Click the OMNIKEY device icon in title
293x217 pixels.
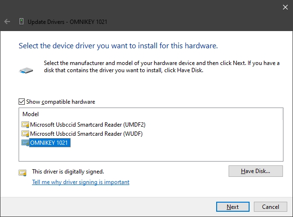[21, 22]
